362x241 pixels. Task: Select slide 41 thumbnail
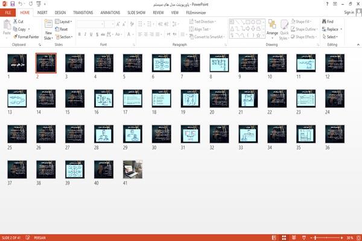(133, 169)
